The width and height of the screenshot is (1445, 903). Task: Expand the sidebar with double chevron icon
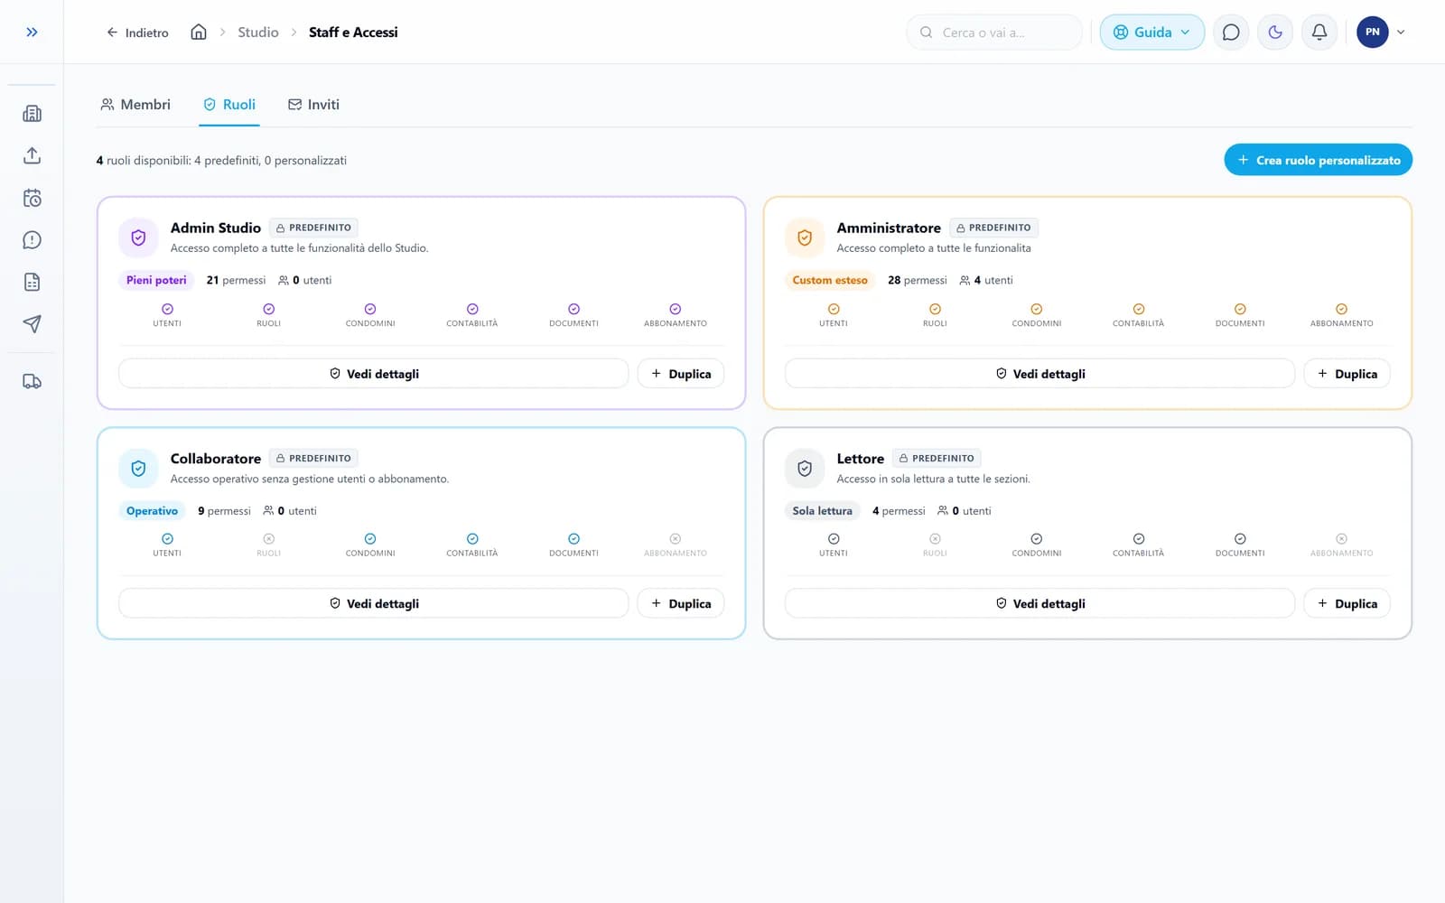[x=32, y=33]
